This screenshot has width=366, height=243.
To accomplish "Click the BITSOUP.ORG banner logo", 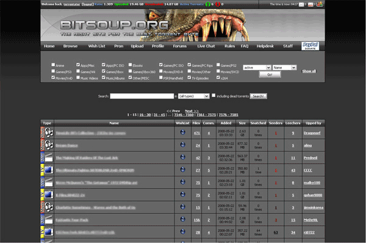I will tap(114, 25).
